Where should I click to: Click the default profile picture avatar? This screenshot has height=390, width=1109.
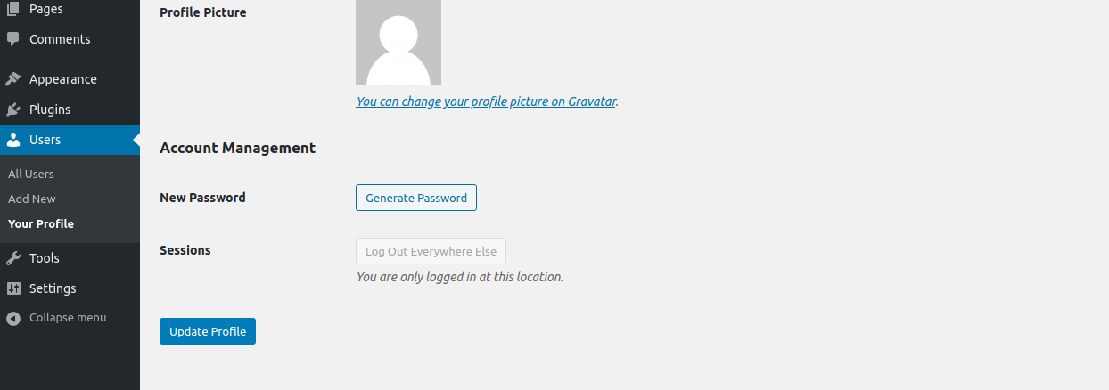[x=398, y=43]
